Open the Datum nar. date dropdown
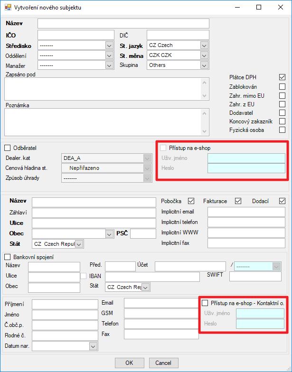 click(x=93, y=346)
